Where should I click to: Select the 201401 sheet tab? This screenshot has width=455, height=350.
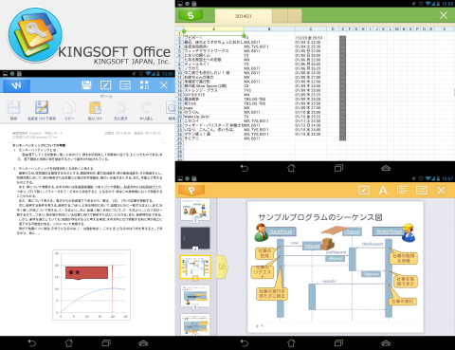pos(244,16)
